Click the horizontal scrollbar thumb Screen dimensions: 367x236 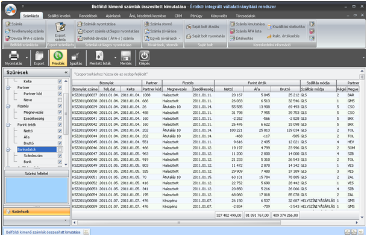click(x=179, y=223)
